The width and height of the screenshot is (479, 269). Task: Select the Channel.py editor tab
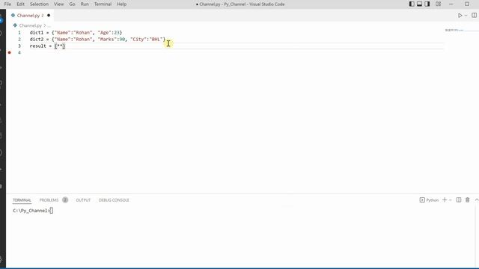[30, 15]
